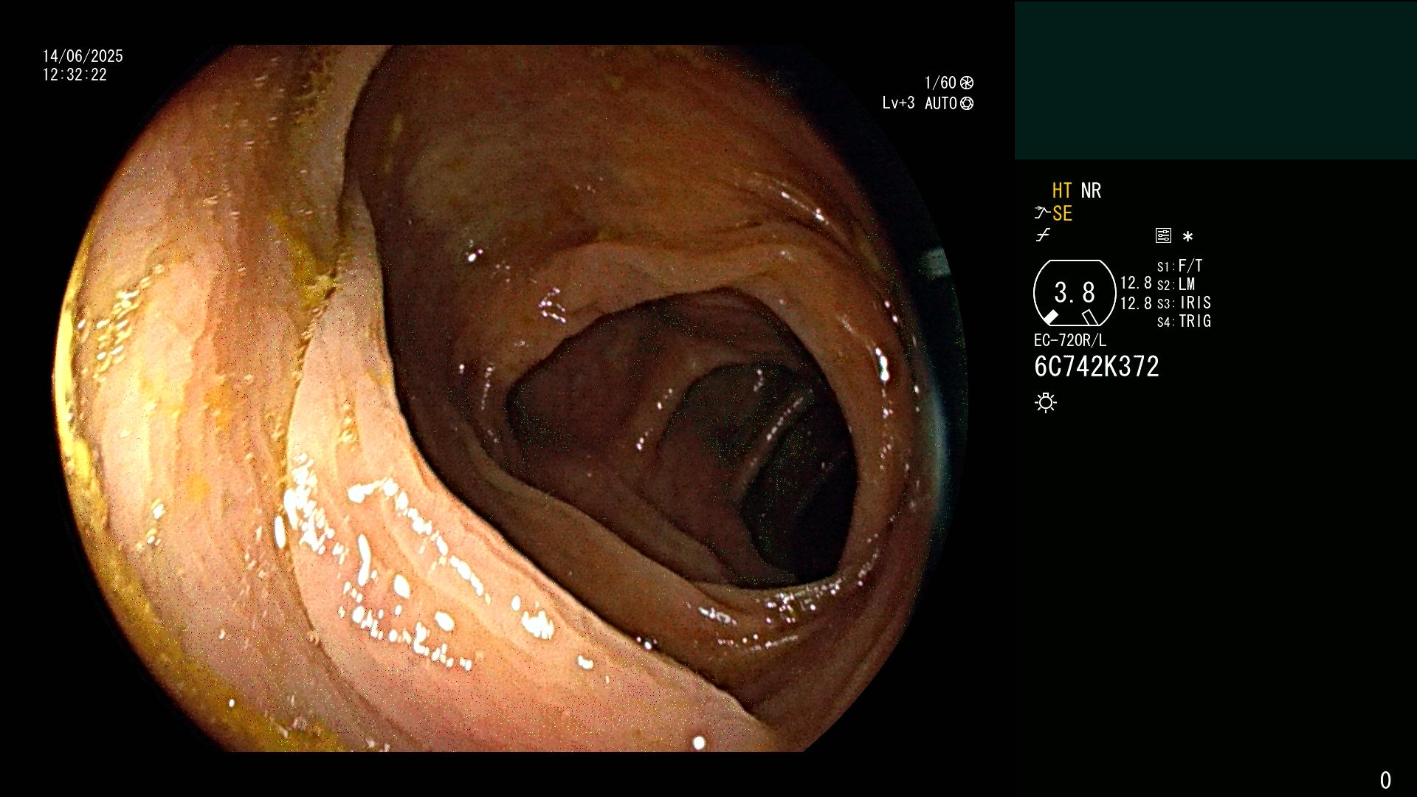This screenshot has width=1417, height=797.
Task: Click the Lv+3 brightness level
Action: tap(898, 103)
